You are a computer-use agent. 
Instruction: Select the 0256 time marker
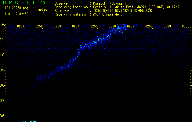(x=112, y=26)
